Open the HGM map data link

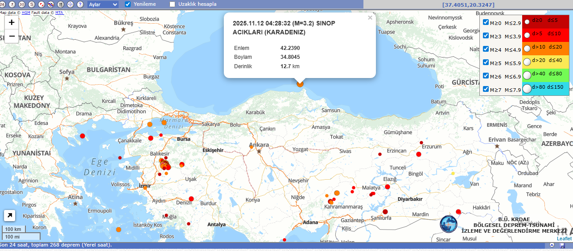point(26,12)
